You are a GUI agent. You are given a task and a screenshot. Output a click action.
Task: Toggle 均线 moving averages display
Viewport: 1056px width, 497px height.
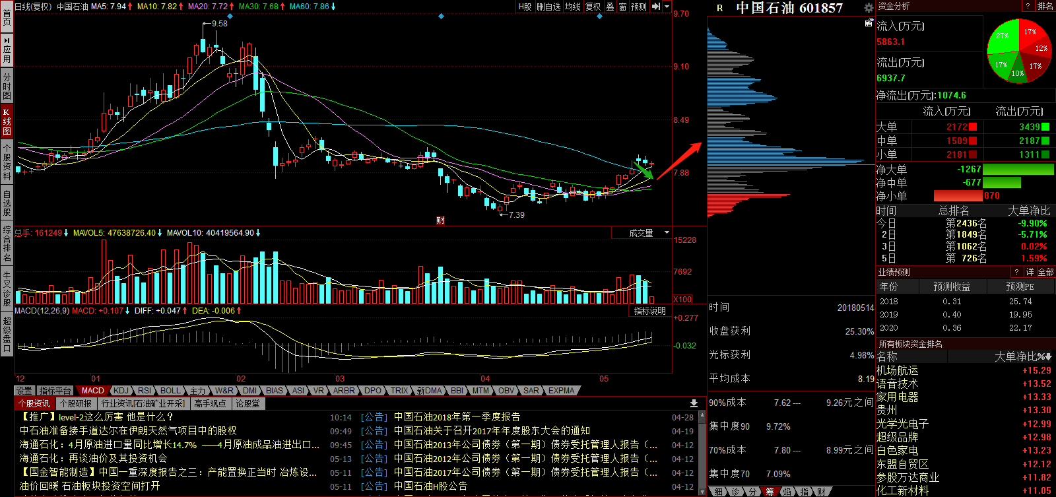tap(573, 7)
